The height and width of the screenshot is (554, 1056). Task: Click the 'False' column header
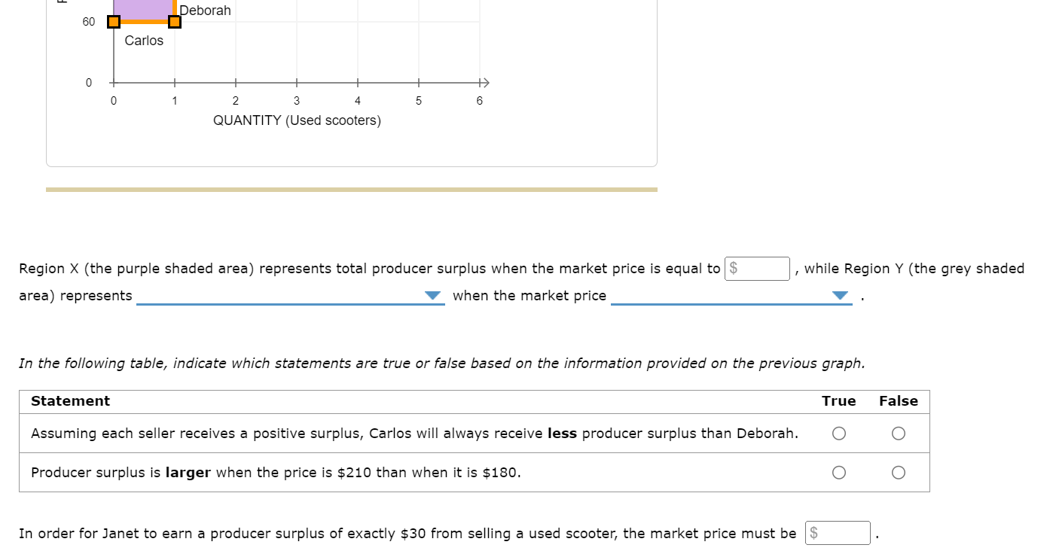click(x=899, y=401)
